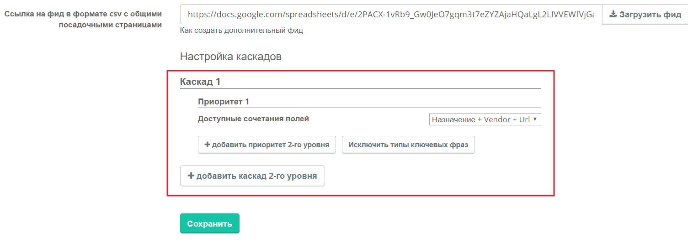Click plus icon on добавить приоритет 2-го уровня
This screenshot has height=243, width=688.
point(208,145)
